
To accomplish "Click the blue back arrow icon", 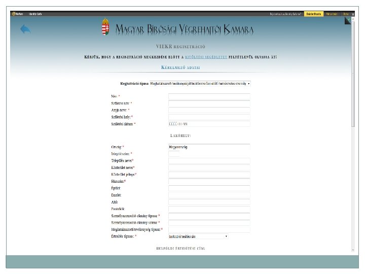I will coord(25,29).
